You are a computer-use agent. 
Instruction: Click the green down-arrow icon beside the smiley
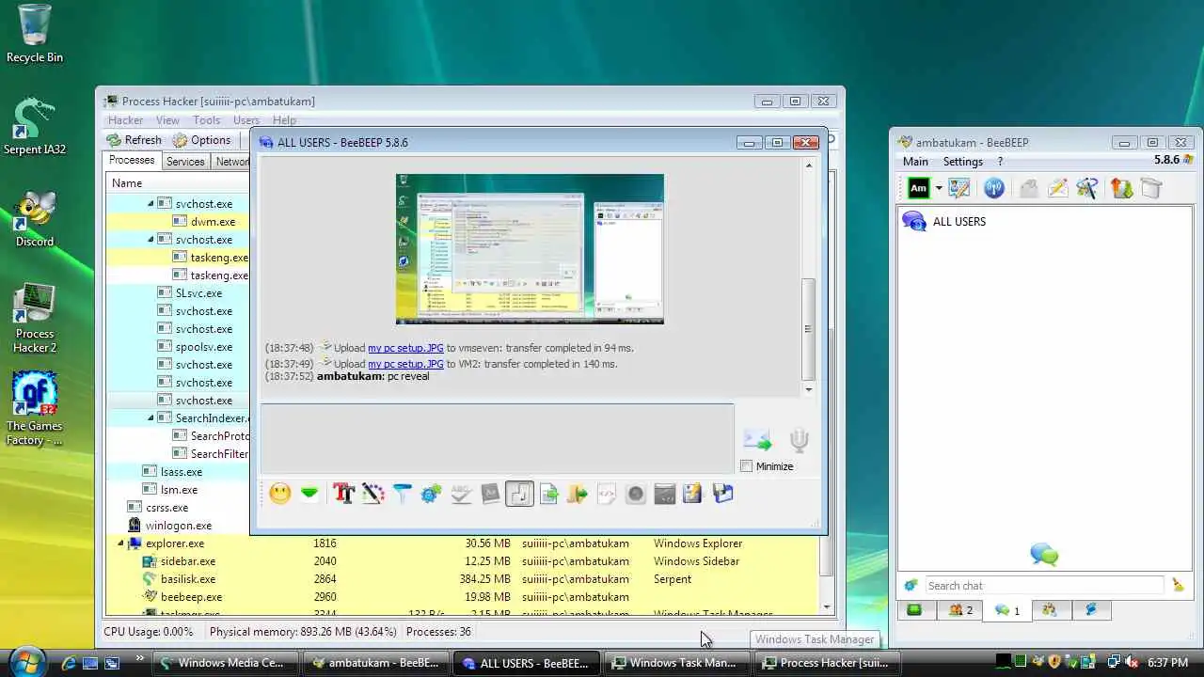click(309, 494)
